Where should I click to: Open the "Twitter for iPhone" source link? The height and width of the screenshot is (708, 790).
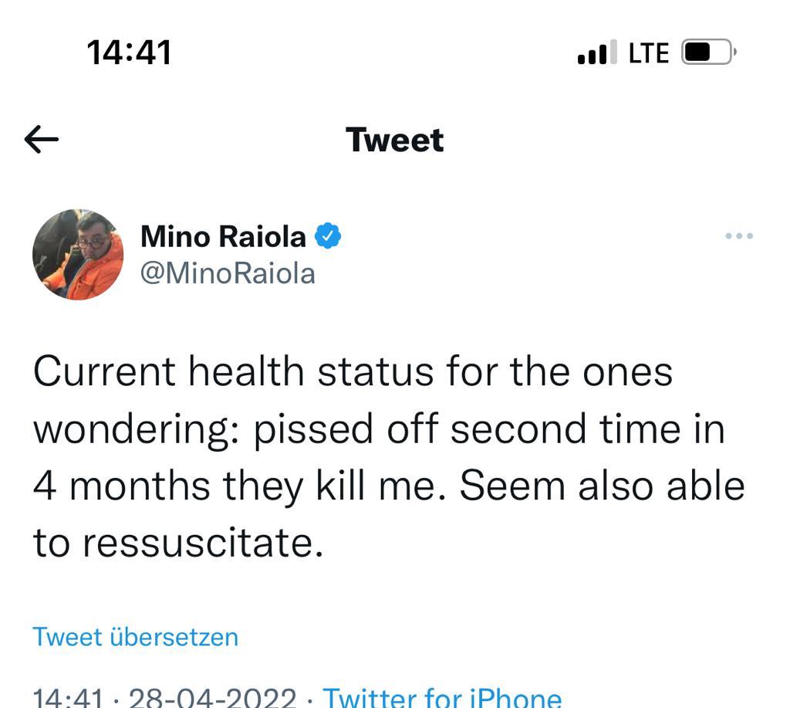click(x=441, y=698)
